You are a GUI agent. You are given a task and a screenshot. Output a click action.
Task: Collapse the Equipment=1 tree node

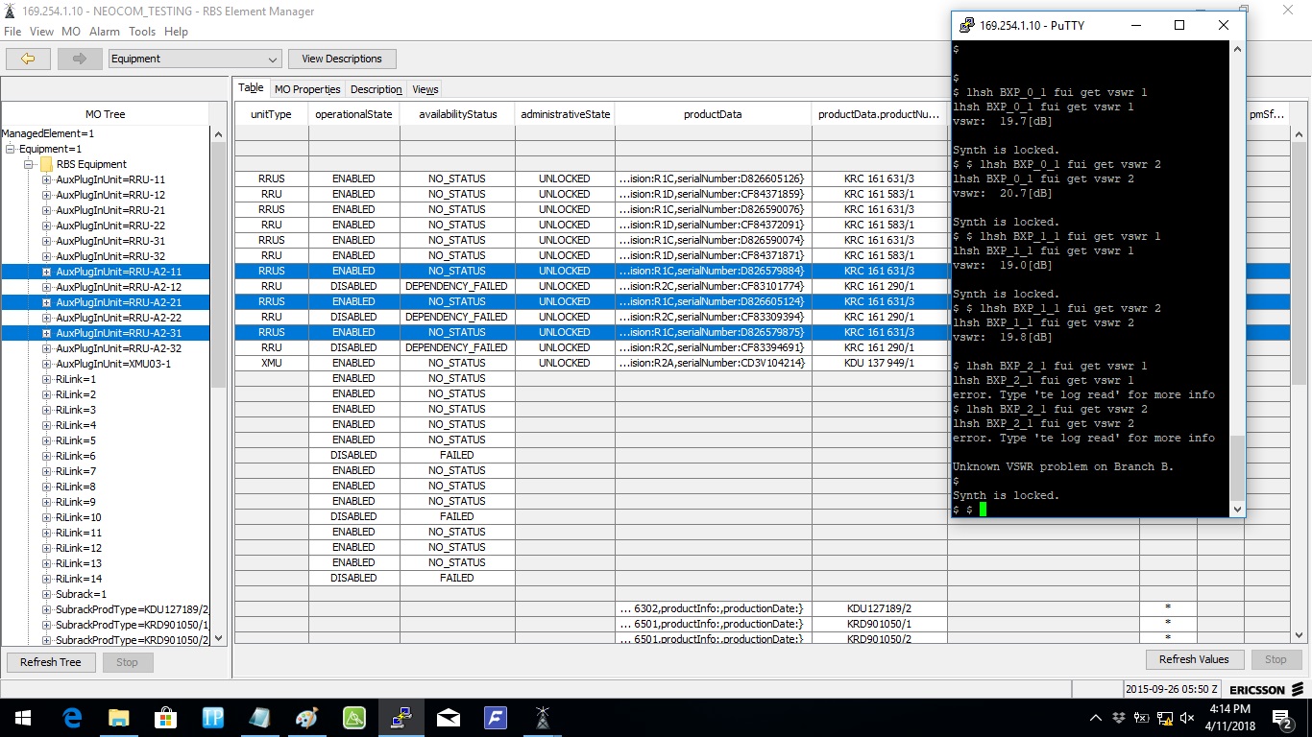click(x=11, y=149)
